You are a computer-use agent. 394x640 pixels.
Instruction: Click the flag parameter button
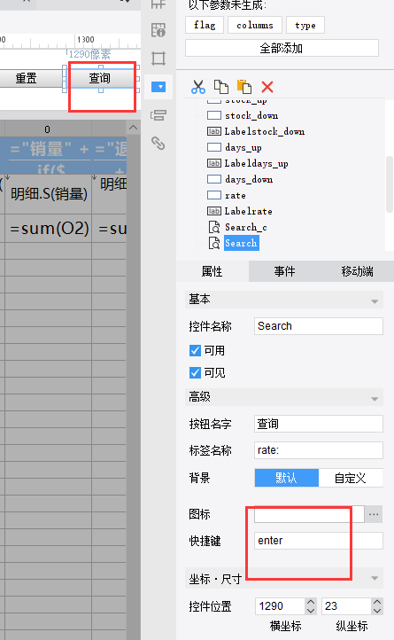pos(205,26)
